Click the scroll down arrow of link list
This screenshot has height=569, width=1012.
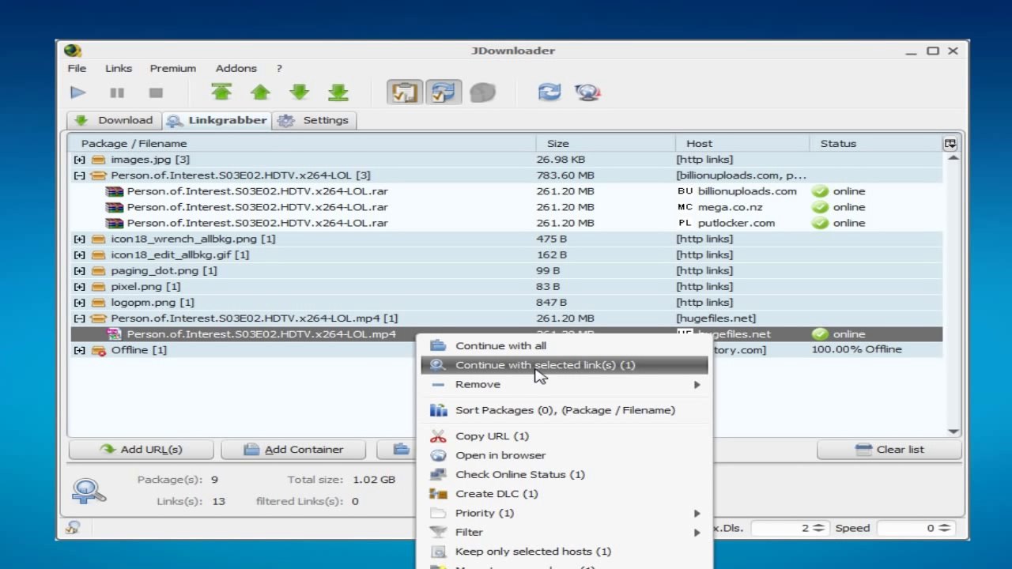[953, 431]
